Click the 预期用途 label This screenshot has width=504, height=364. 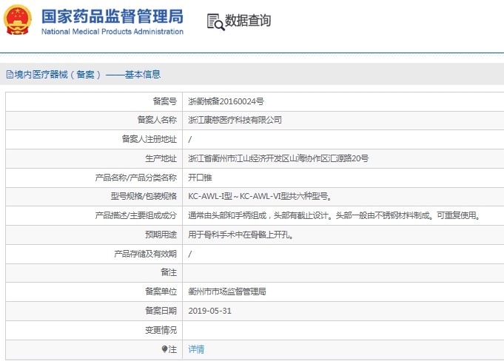point(161,235)
